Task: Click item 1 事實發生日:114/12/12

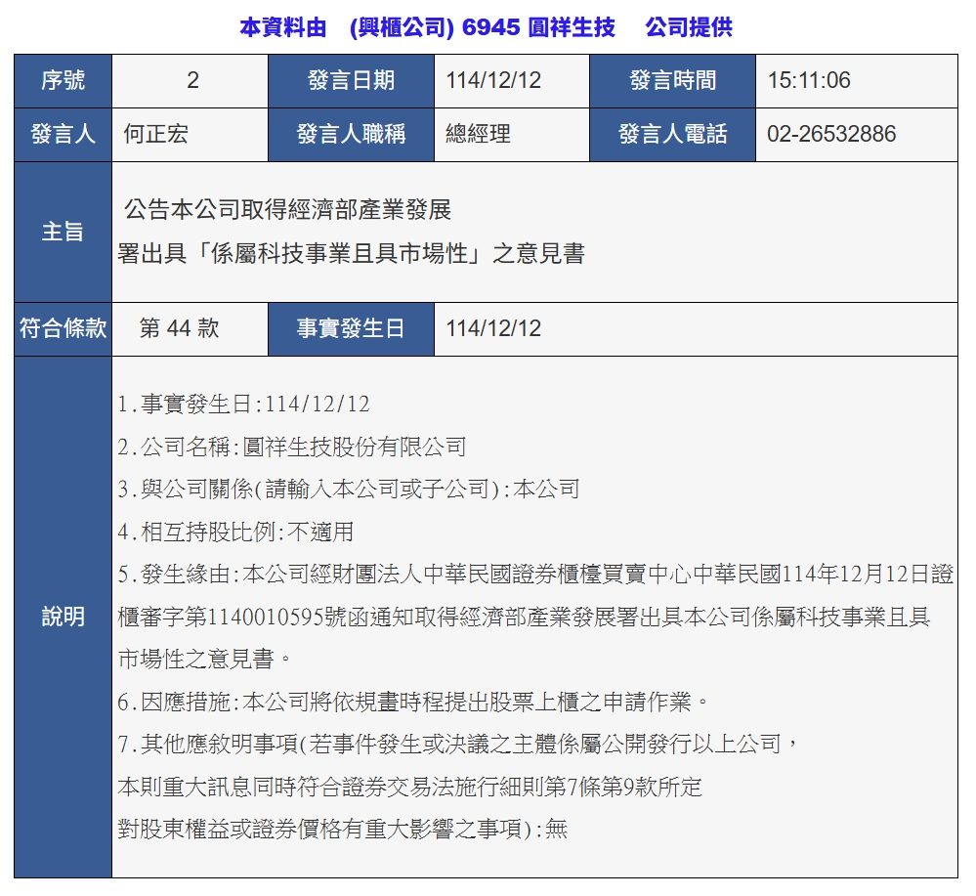Action: click(x=243, y=405)
